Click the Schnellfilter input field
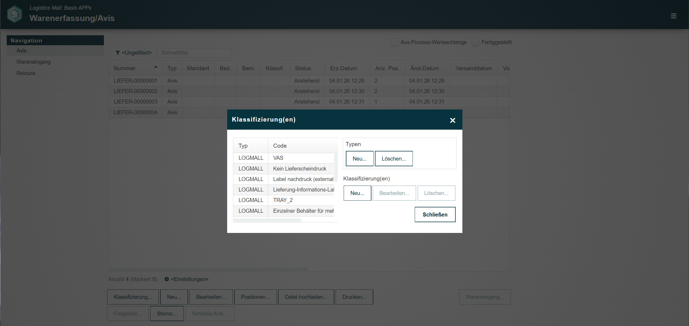The height and width of the screenshot is (326, 689). point(194,53)
